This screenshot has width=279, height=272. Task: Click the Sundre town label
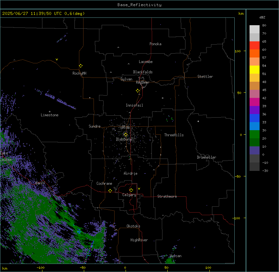[x=95, y=126]
